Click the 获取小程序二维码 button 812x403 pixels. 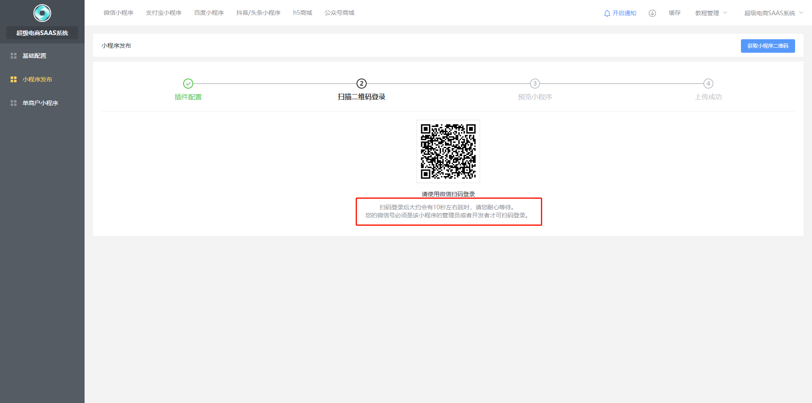point(768,46)
